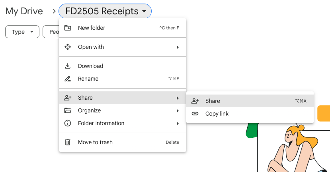Open the Type filter dropdown

(x=22, y=32)
